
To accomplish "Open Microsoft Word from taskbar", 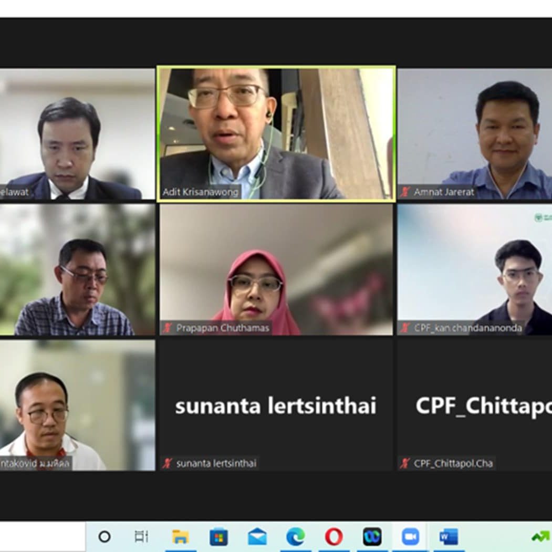I will [449, 537].
